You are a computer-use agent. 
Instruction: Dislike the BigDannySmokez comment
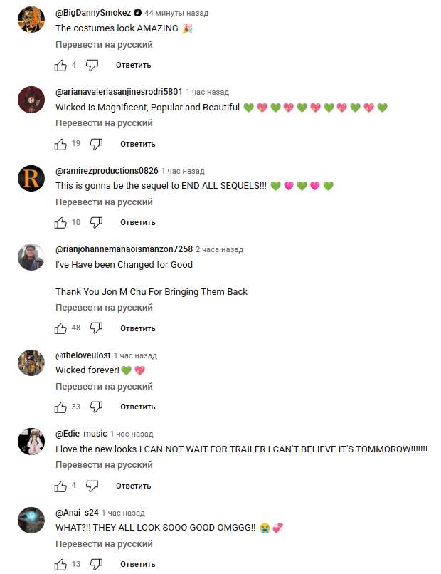pyautogui.click(x=92, y=65)
